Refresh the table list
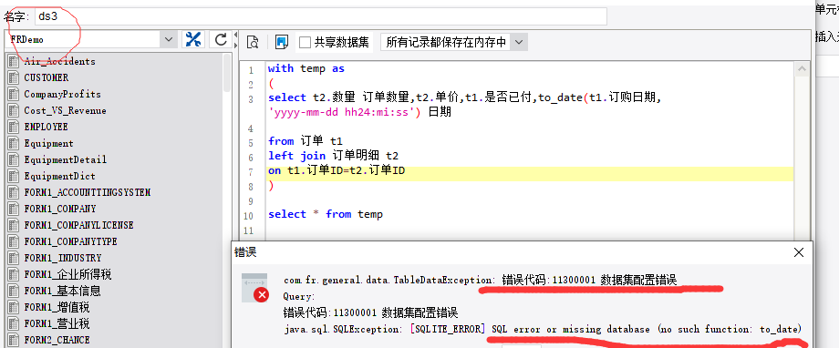Viewport: 839px width, 348px height. 221,39
